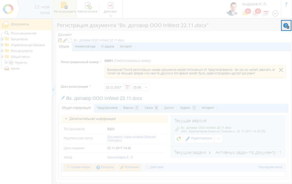Open the Документы section header
292x184 pixels.
coord(26,24)
